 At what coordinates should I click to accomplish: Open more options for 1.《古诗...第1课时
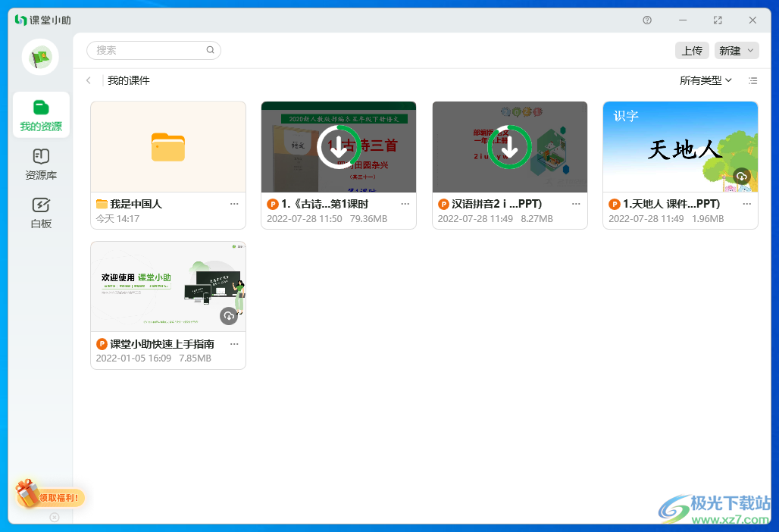[x=405, y=204]
